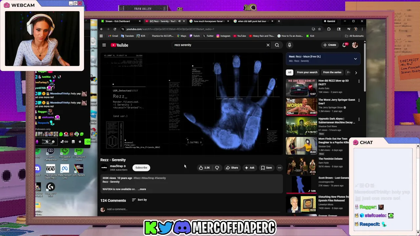This screenshot has width=420, height=236.
Task: Open 'The Worst Jerry Springer Guest Ever?' video
Action: pos(301,107)
